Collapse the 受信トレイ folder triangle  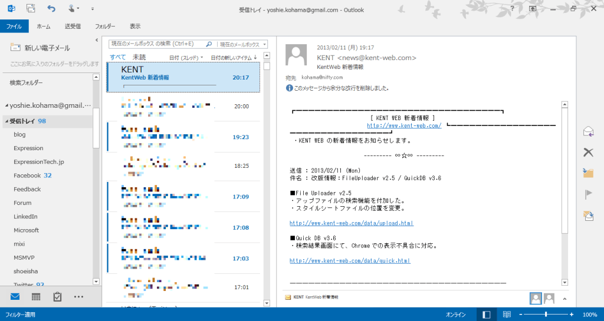point(6,121)
